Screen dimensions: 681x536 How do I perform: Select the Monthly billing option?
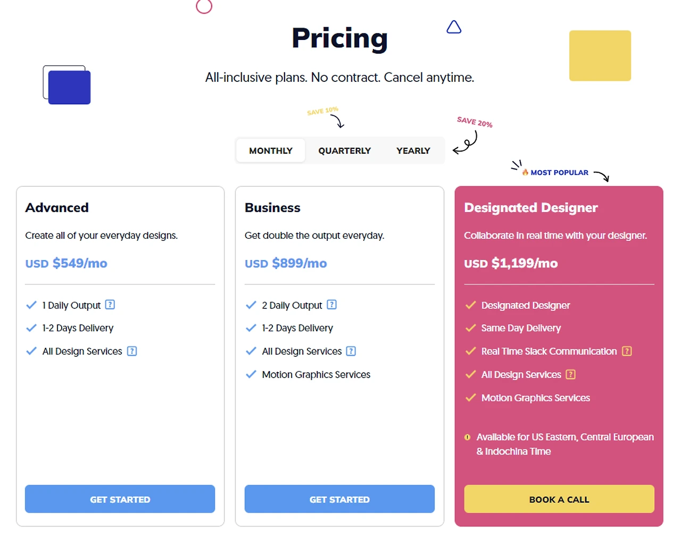coord(271,150)
